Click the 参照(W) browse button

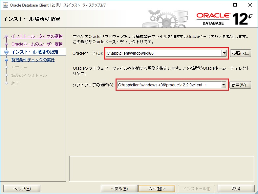tap(240, 85)
